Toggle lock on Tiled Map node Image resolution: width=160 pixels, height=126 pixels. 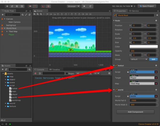point(2,32)
